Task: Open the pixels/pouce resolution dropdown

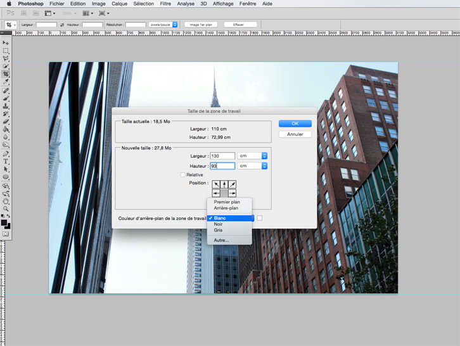Action: coord(163,25)
